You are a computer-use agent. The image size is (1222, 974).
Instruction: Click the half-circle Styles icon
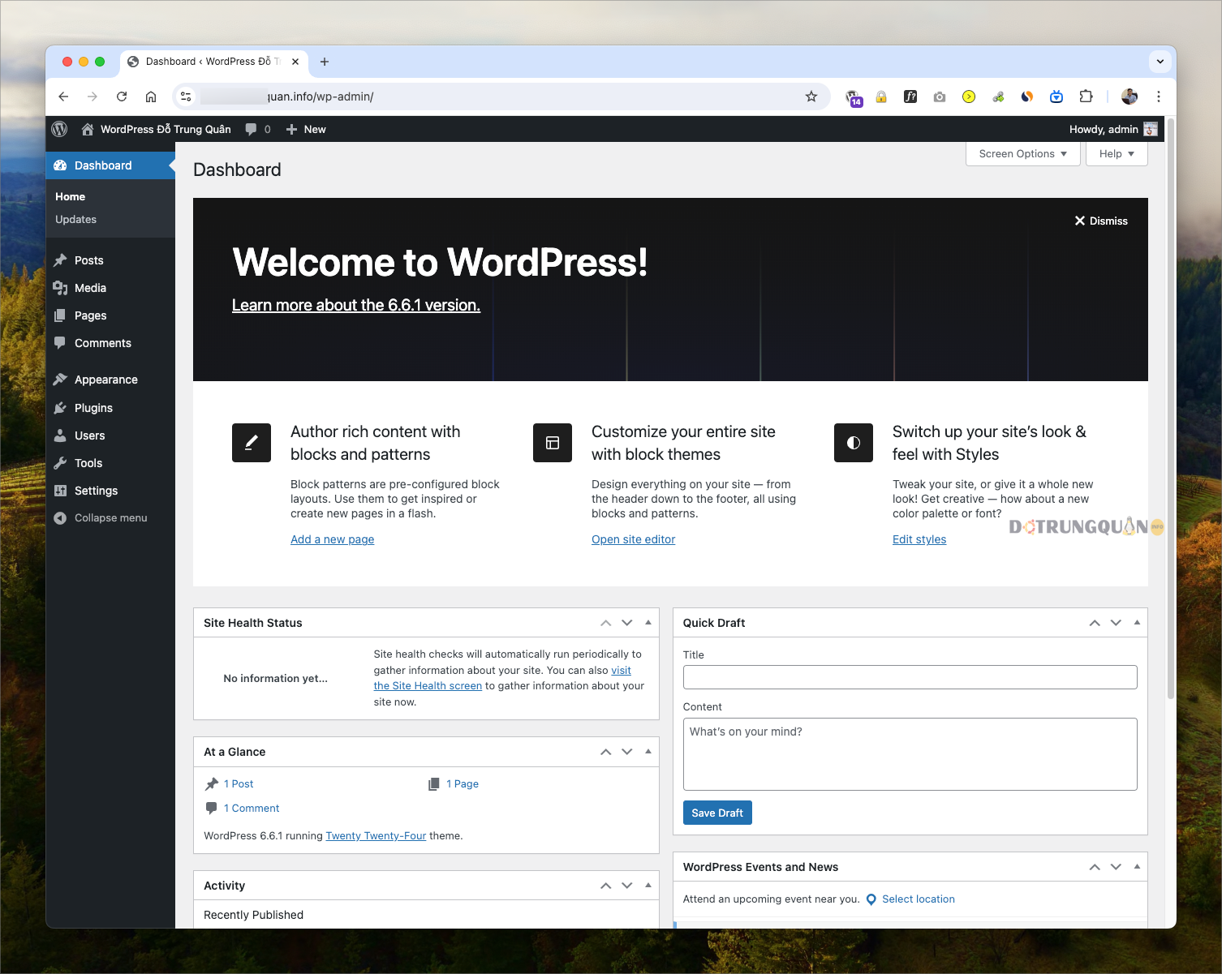pyautogui.click(x=854, y=443)
